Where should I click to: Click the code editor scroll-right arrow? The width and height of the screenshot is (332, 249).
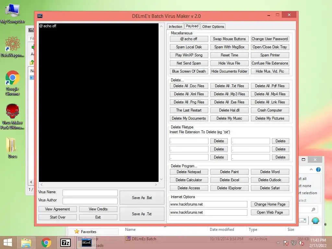pos(156,184)
